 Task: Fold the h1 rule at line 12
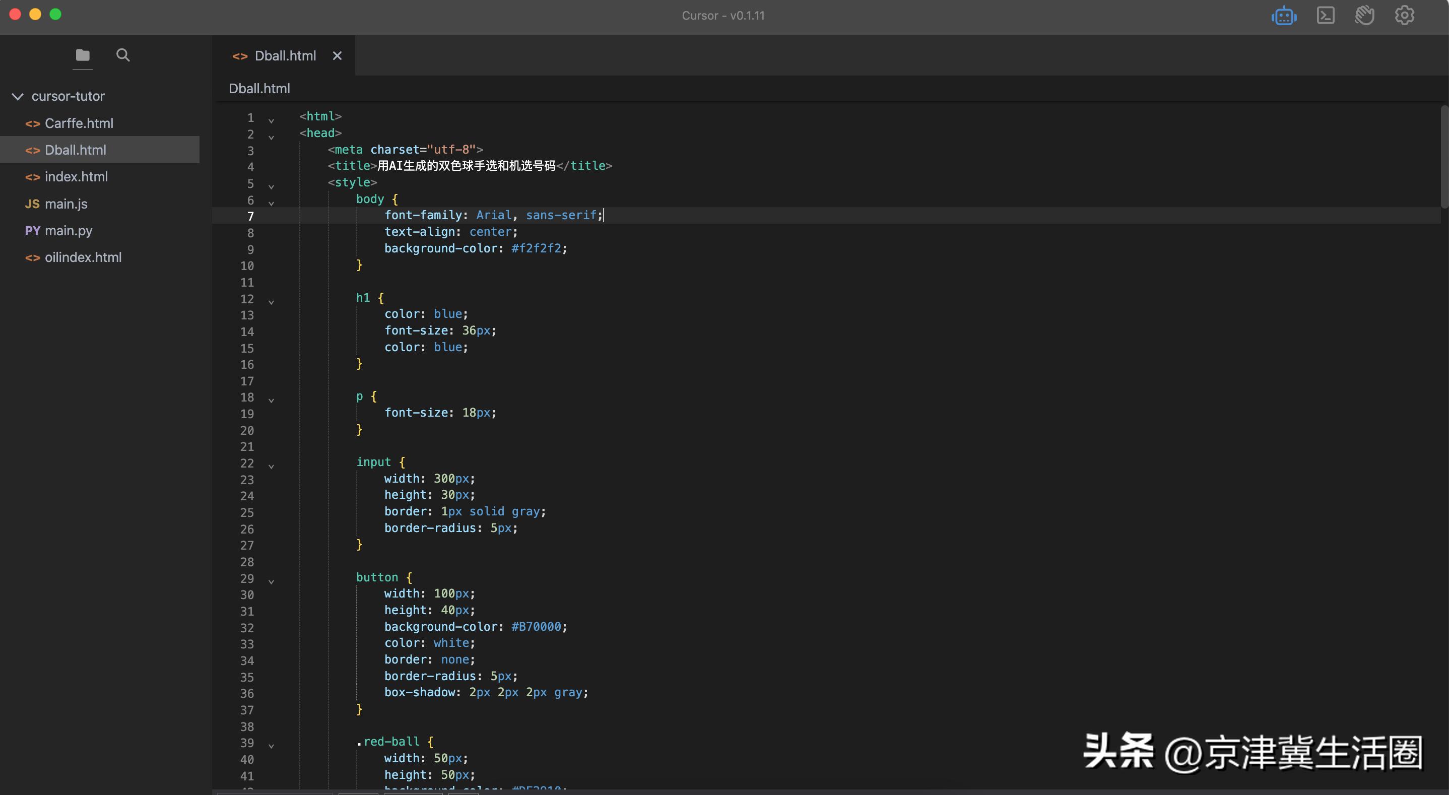pos(271,302)
